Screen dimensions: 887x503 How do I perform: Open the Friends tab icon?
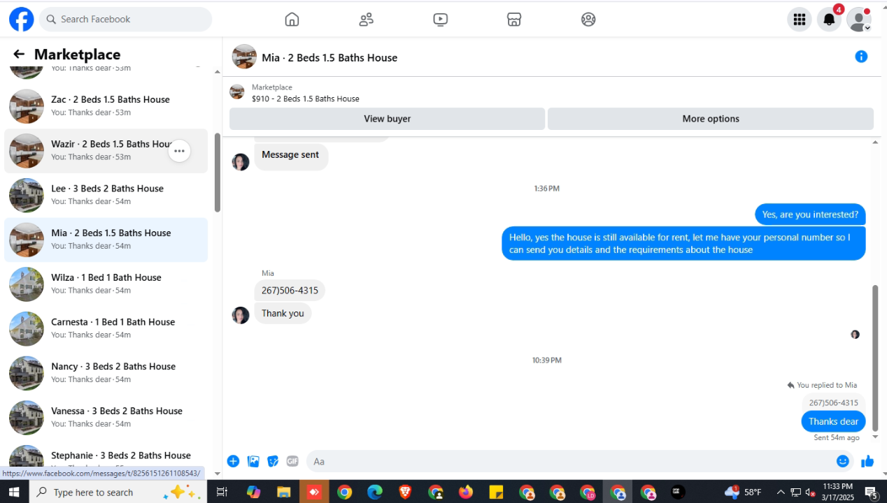[x=366, y=20]
